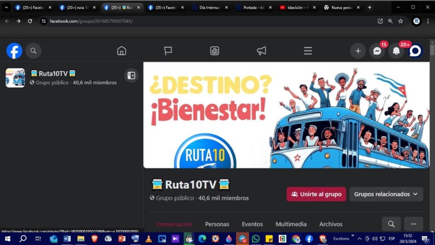Click Unirte al grupo button

[316, 194]
